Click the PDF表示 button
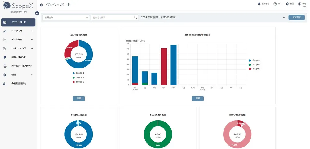The image size is (310, 149). click(x=296, y=18)
